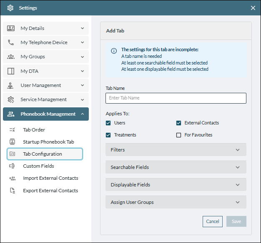Uncheck the Users checkbox
Viewport: 261px width, 243px height.
[108, 123]
